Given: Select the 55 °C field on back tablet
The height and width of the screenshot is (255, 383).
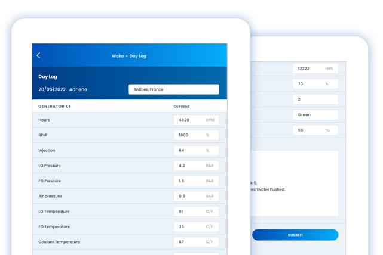Looking at the screenshot, I should pyautogui.click(x=315, y=130).
